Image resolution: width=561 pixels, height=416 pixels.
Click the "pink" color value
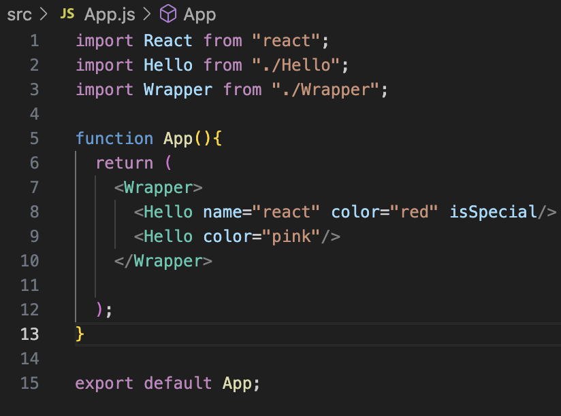tap(291, 237)
